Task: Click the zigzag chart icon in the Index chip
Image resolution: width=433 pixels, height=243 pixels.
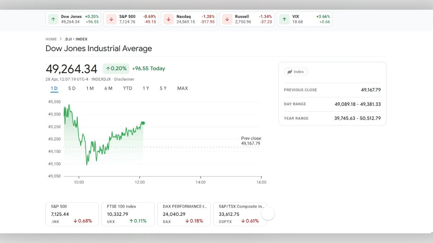Action: tap(290, 72)
